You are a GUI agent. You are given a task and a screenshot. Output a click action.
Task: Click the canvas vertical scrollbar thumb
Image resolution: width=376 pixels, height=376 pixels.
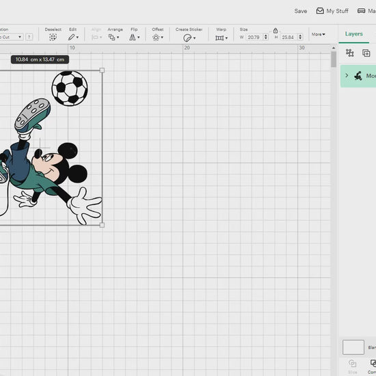click(334, 59)
